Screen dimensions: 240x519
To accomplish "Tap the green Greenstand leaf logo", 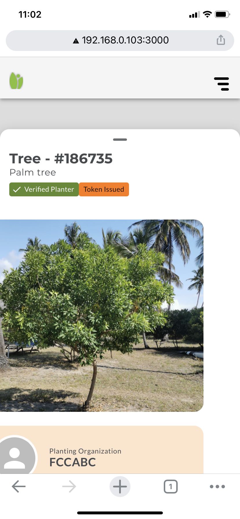I will [16, 81].
